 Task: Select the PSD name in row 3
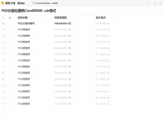coord(24,30)
